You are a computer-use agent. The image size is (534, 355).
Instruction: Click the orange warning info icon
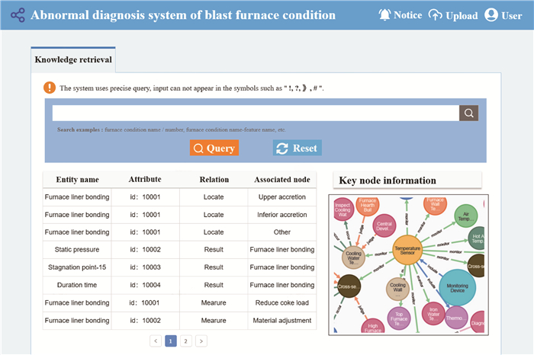click(x=50, y=88)
